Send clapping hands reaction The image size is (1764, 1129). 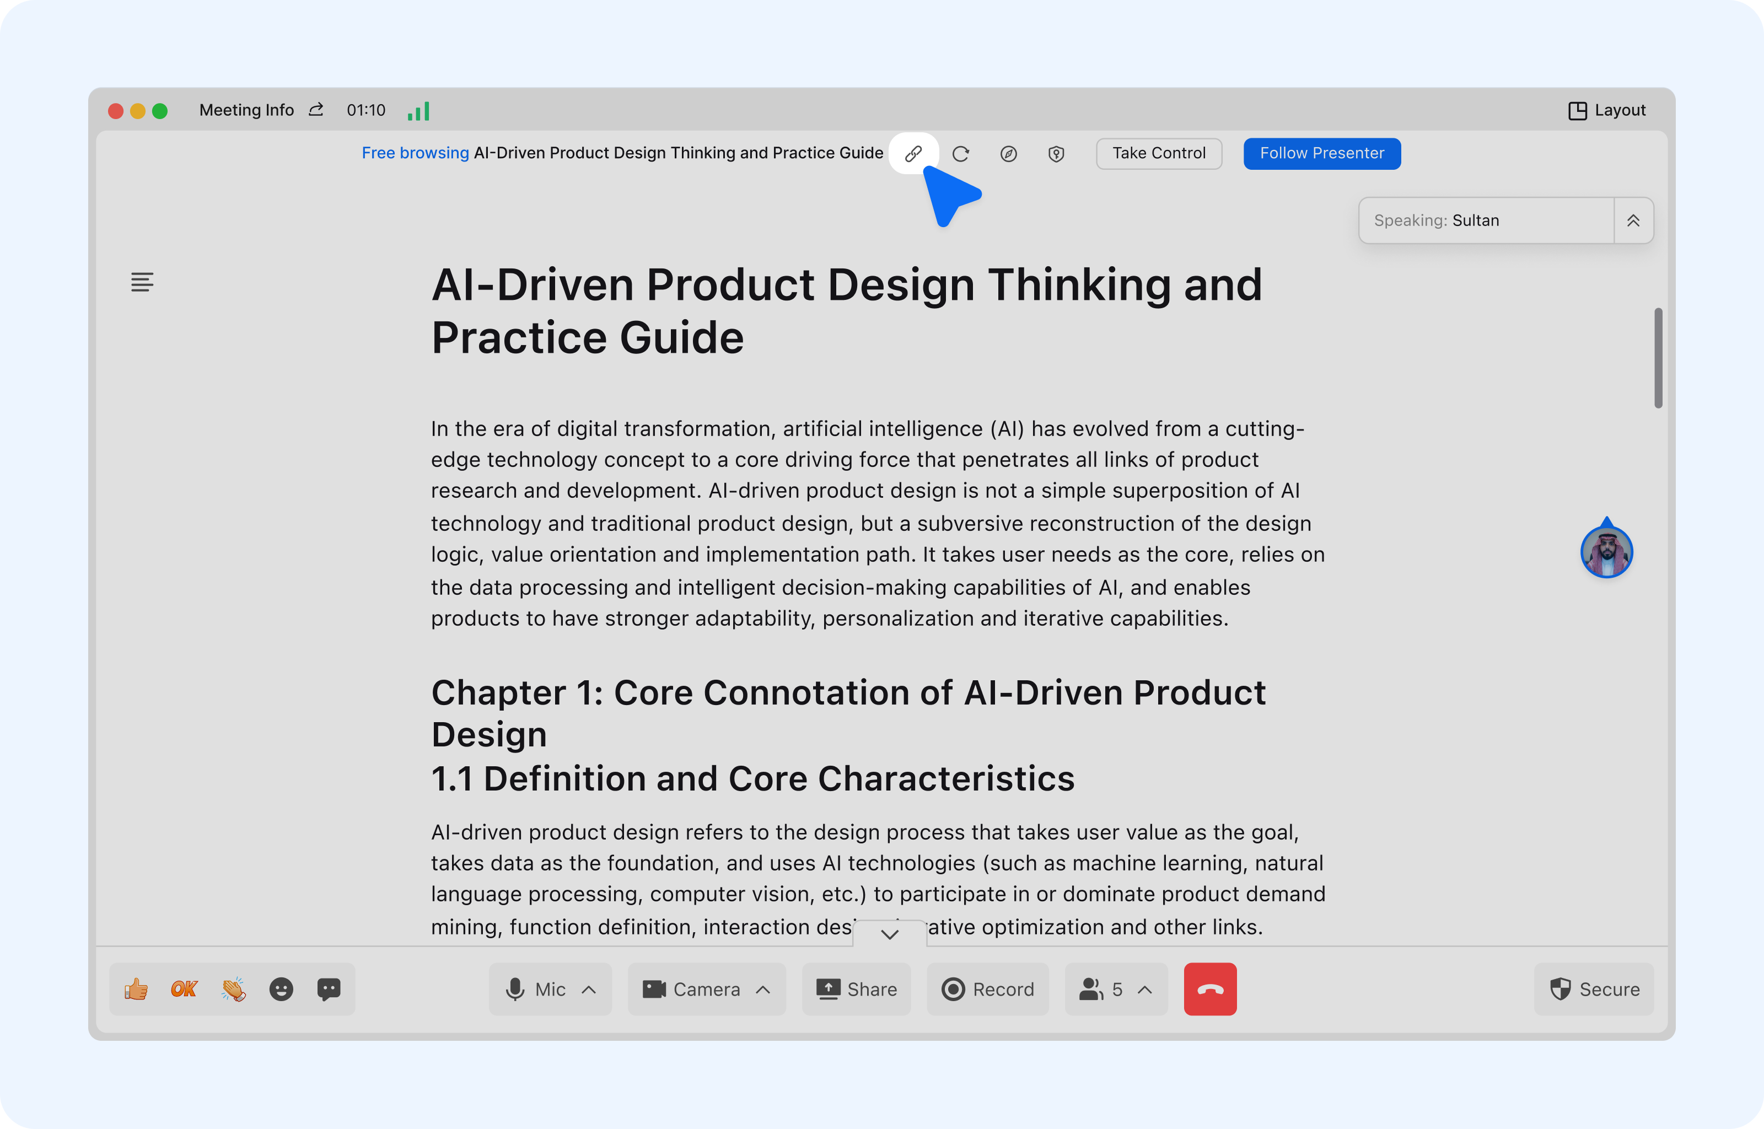pyautogui.click(x=233, y=989)
